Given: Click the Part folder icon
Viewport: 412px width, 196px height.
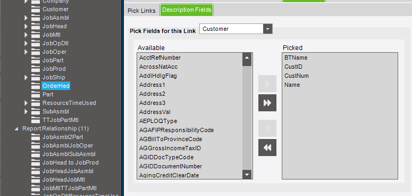Looking at the screenshot, I should pos(35,94).
